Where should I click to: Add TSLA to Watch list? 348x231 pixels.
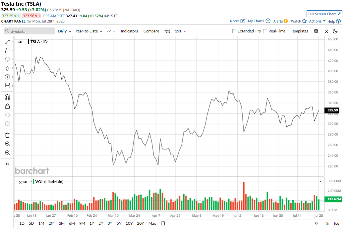pos(299,21)
